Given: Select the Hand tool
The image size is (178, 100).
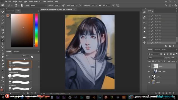Looking at the screenshot, I should pyautogui.click(x=3, y=77).
